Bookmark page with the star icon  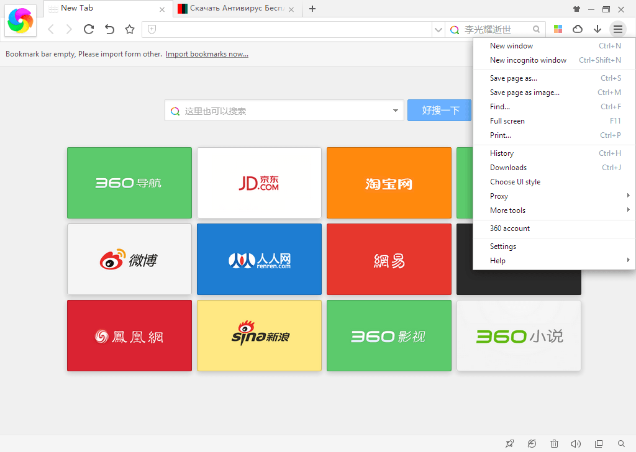130,29
